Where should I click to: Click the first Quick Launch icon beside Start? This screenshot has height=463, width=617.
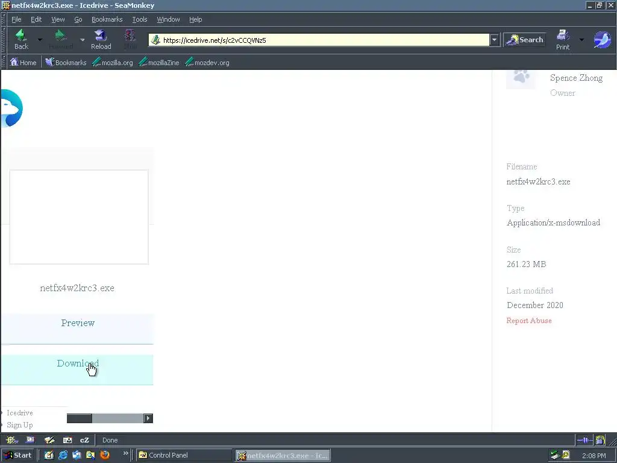pos(49,455)
